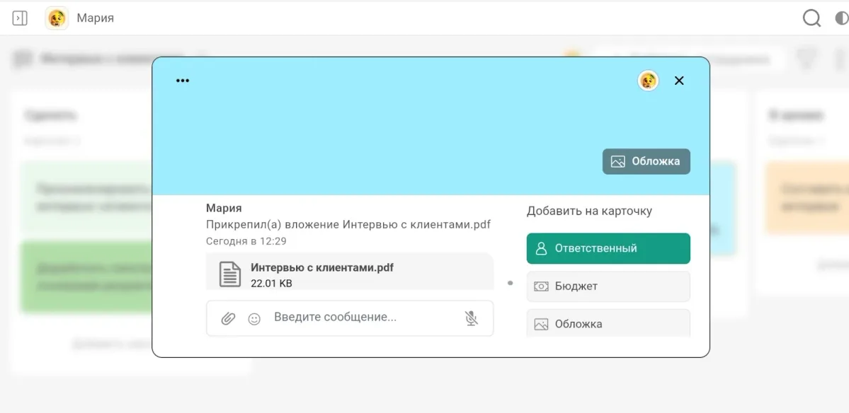Click the Мария workspace name in top bar
This screenshot has height=413, width=849.
tap(95, 18)
